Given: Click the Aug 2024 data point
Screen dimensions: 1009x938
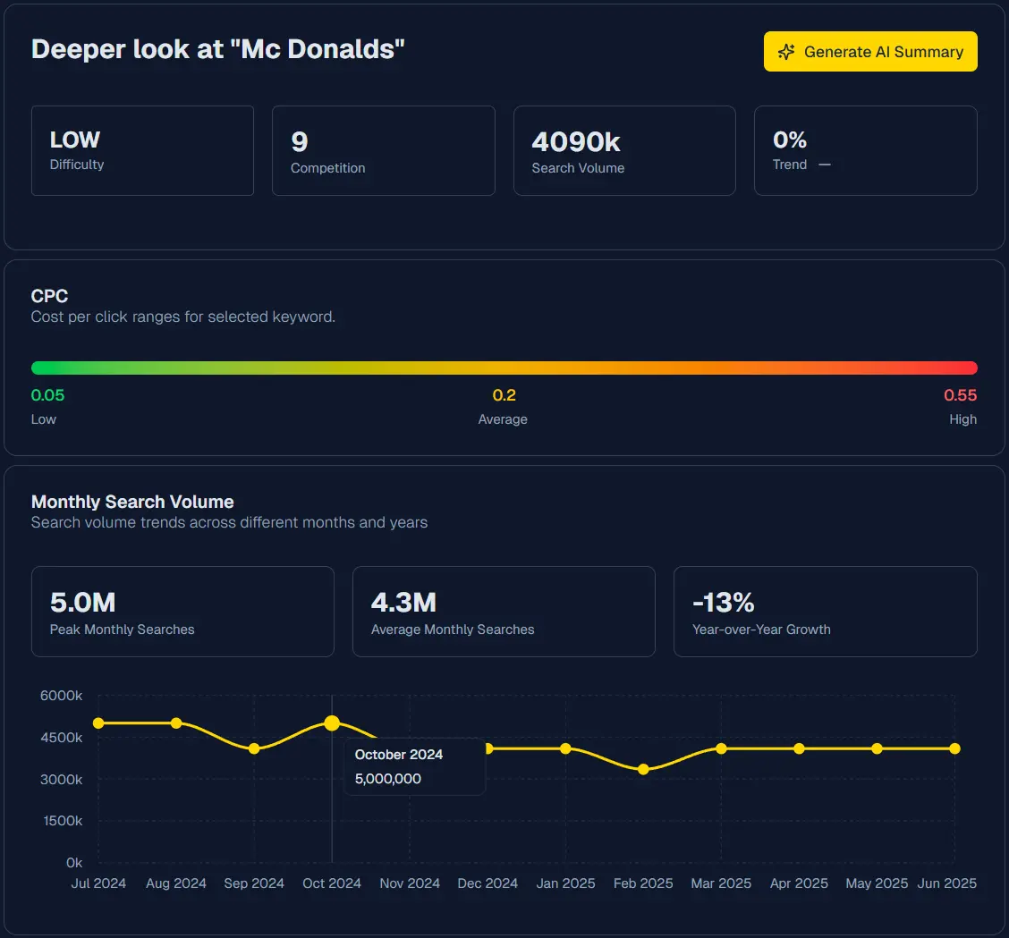Looking at the screenshot, I should [x=176, y=723].
